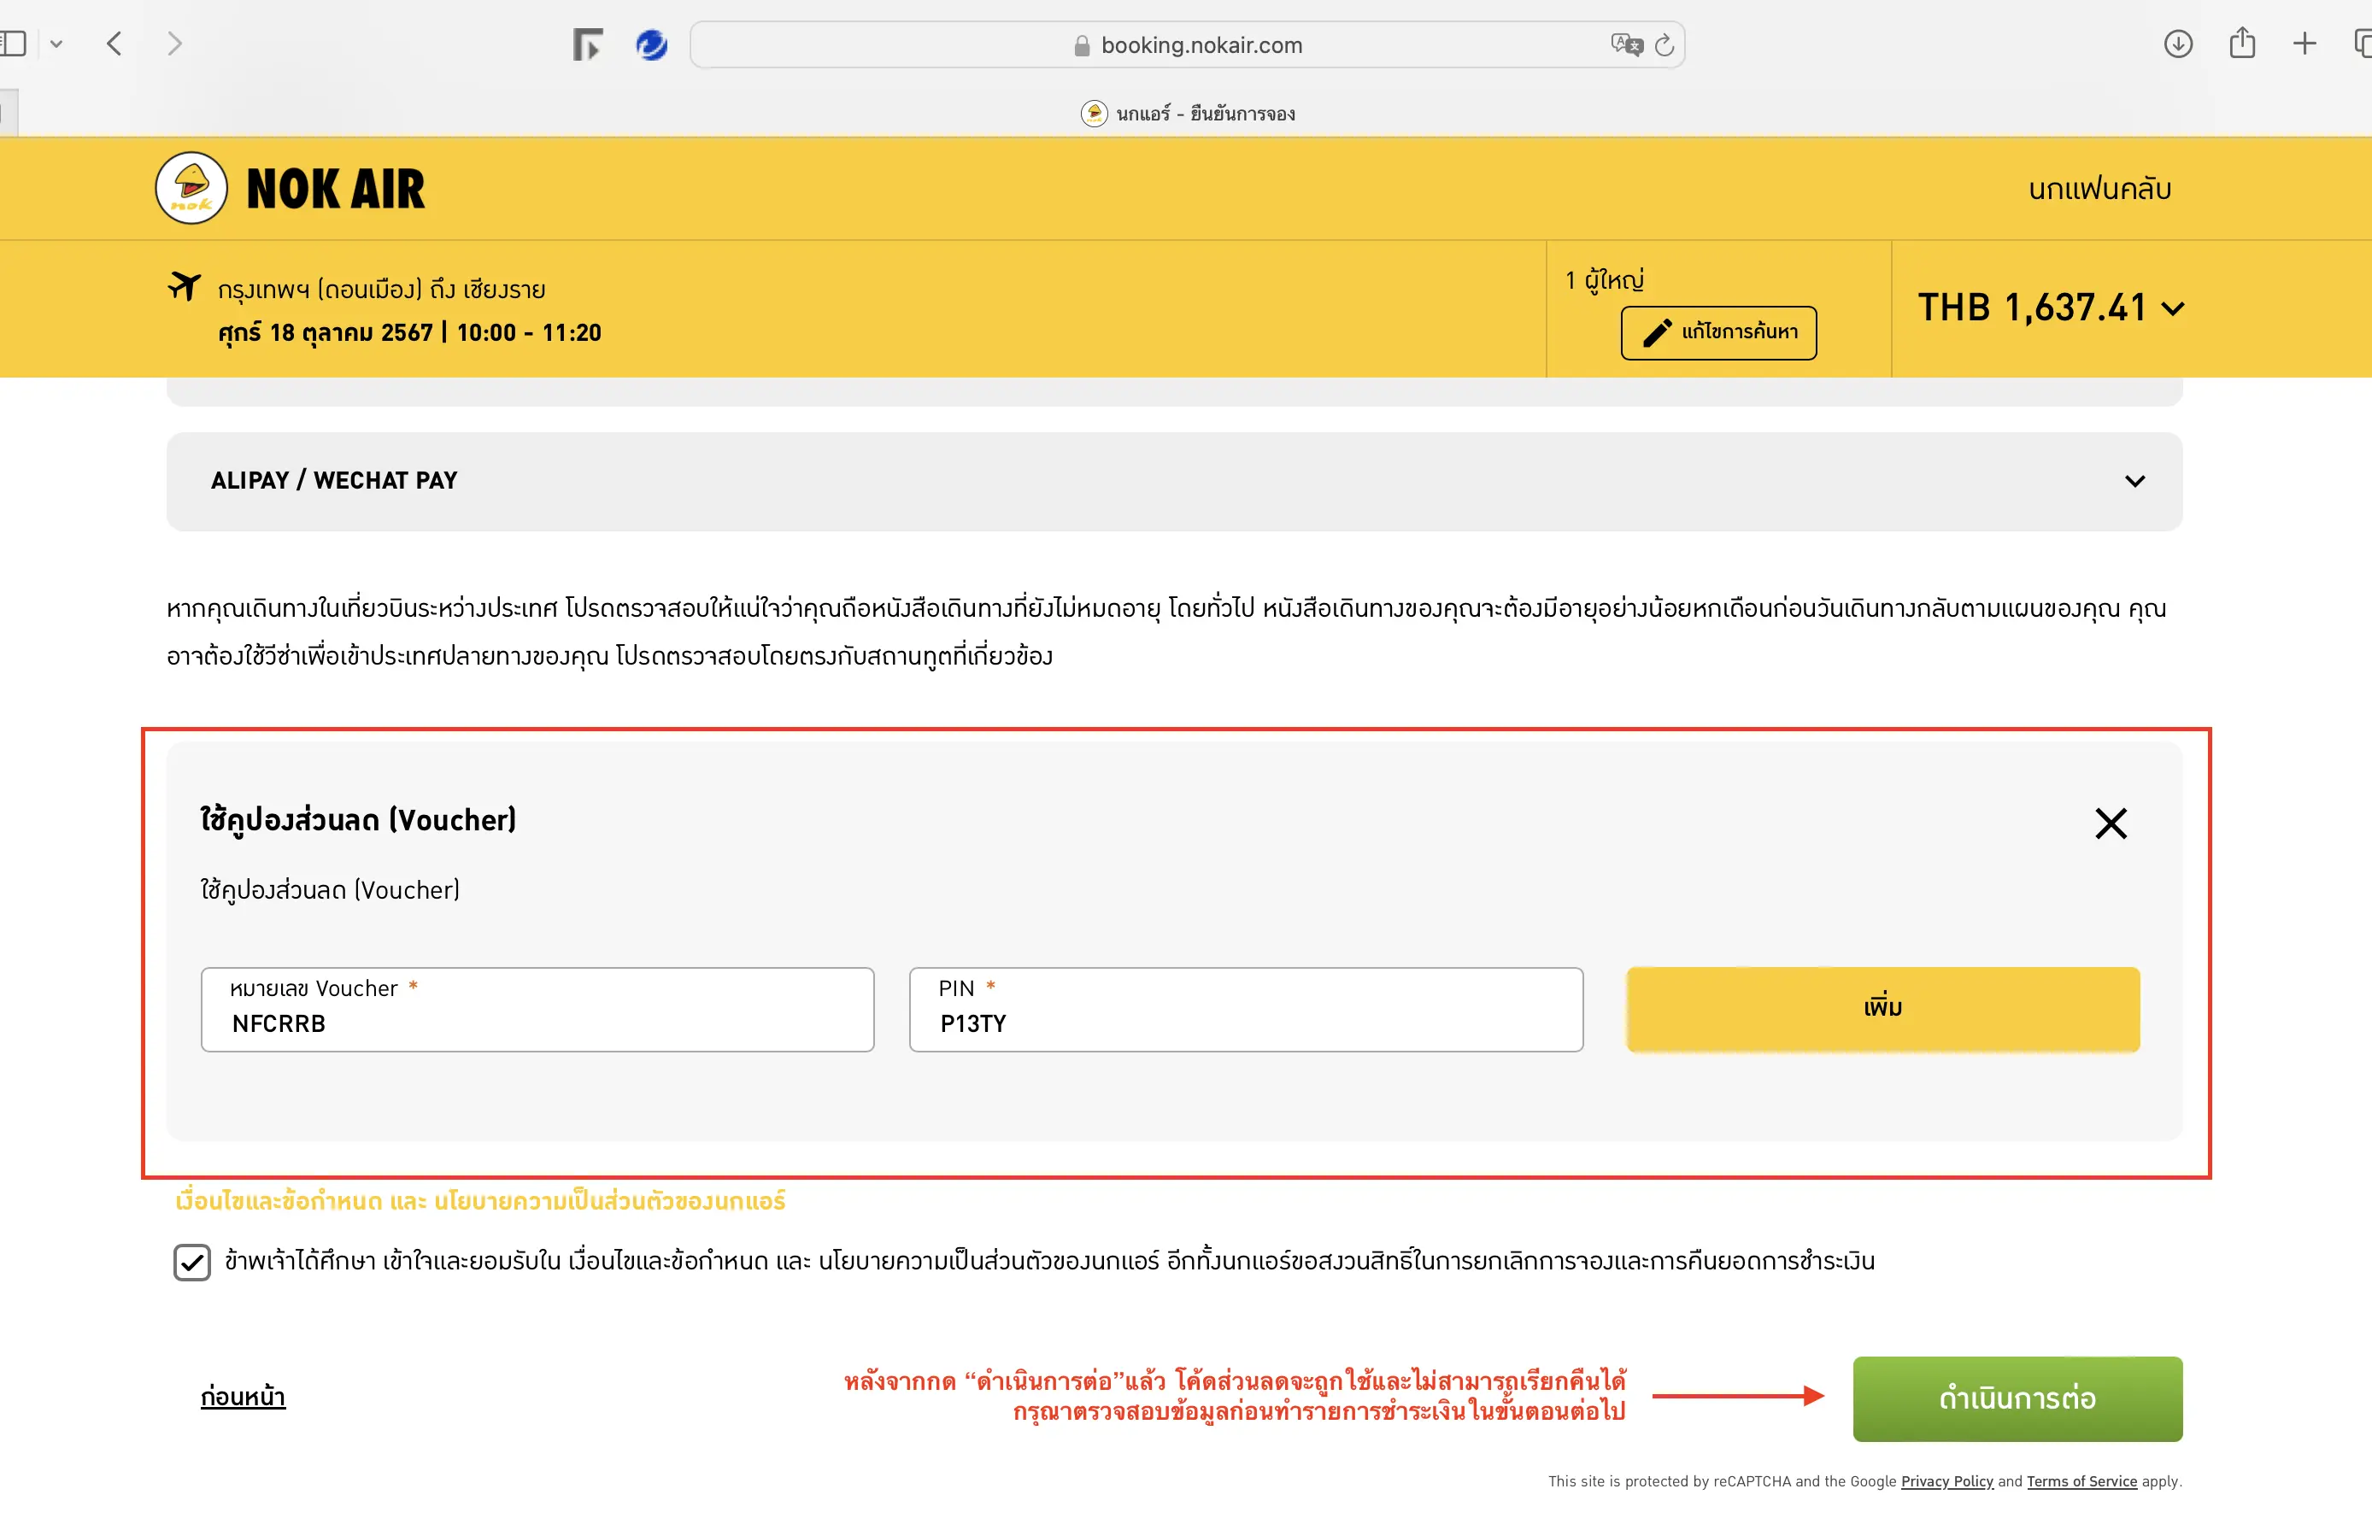2372x1524 pixels.
Task: Open the นกแฟนคลับ menu link
Action: (2099, 188)
